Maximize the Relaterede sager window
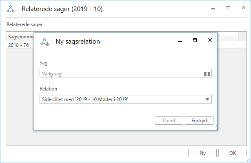 pyautogui.click(x=228, y=8)
